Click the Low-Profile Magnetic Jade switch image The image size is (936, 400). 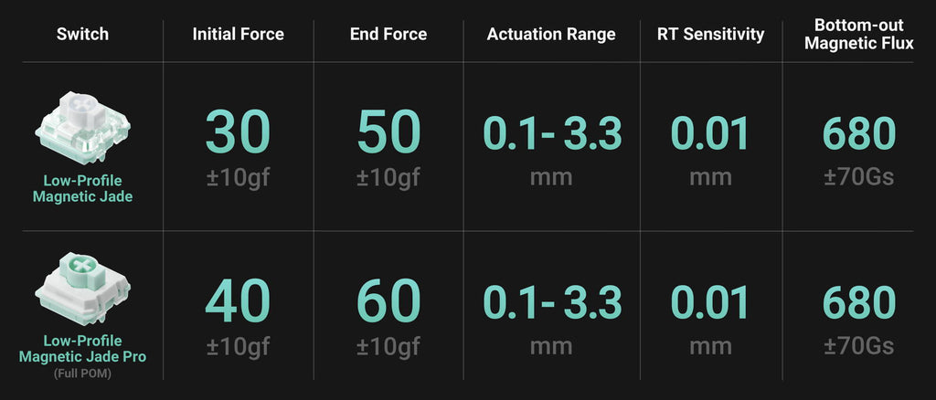[82, 128]
